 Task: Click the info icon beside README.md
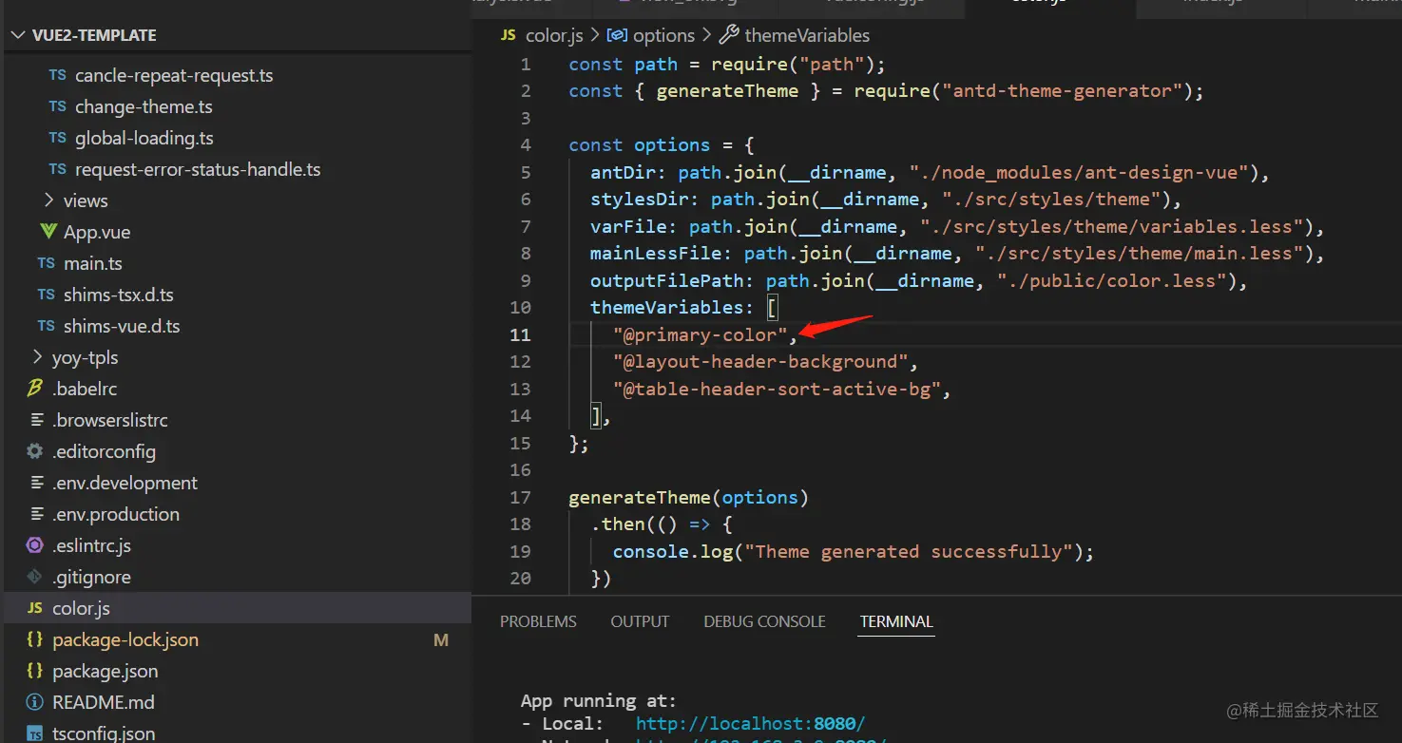(x=35, y=702)
